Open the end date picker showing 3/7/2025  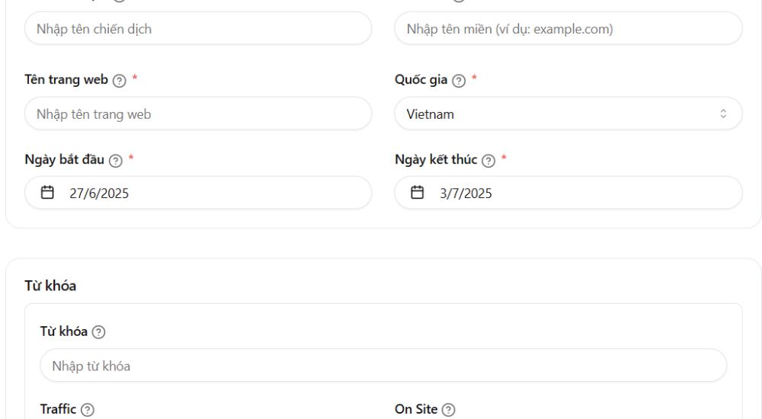click(x=568, y=193)
